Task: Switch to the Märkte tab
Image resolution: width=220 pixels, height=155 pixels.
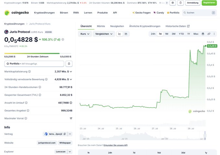Action: coord(101,26)
